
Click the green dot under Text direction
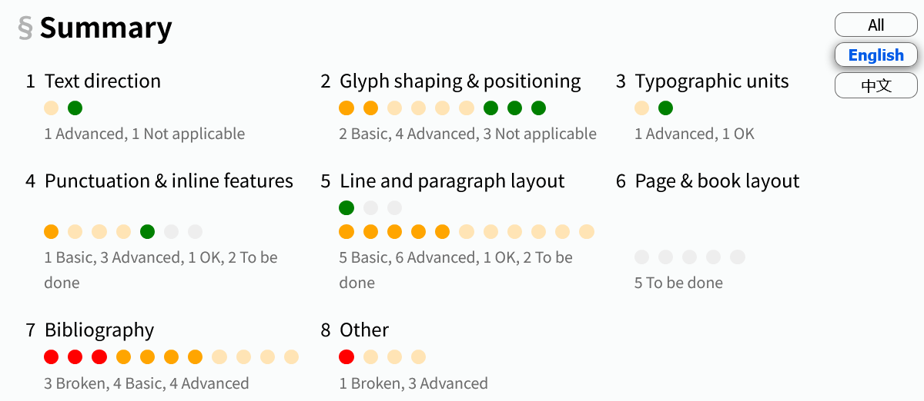pyautogui.click(x=75, y=108)
